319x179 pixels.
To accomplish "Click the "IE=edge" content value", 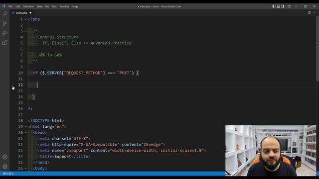I will (152, 145).
